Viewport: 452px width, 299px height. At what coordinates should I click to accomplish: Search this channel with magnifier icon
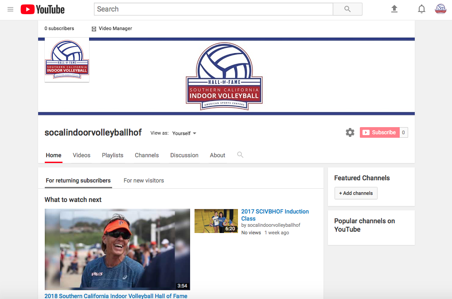pyautogui.click(x=240, y=155)
